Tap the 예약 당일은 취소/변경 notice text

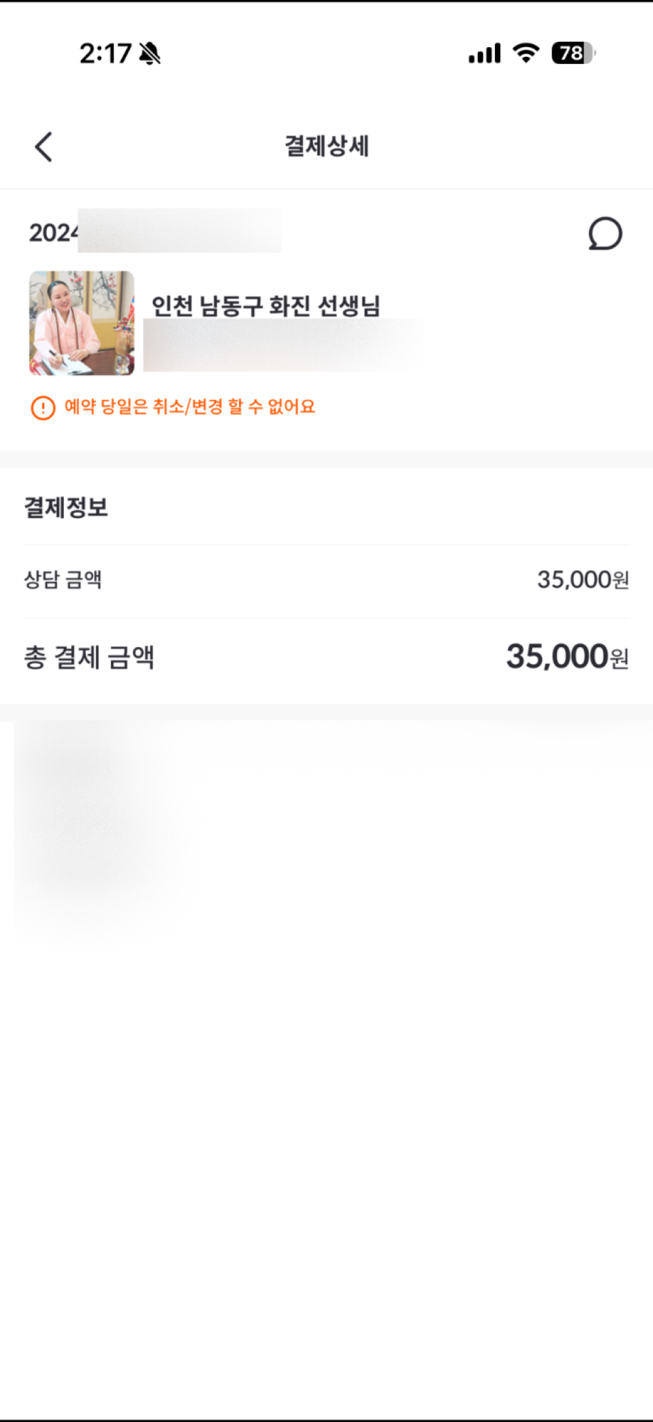(x=190, y=407)
